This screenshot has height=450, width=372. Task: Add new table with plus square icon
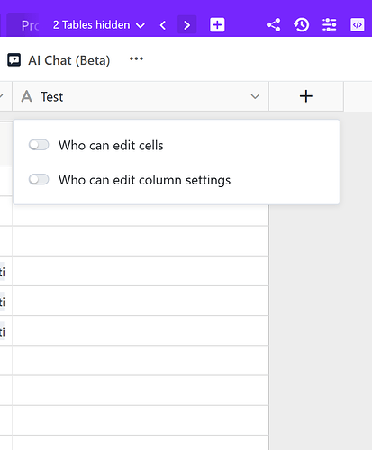[217, 25]
